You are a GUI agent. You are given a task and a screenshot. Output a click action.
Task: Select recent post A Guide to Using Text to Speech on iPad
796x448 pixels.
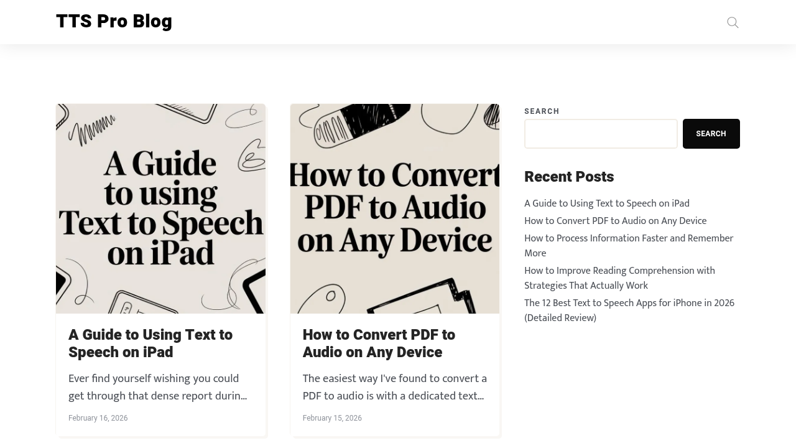pyautogui.click(x=607, y=203)
